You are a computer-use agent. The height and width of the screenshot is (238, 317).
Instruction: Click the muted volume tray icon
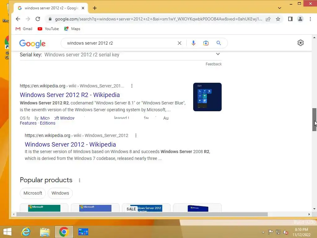click(x=286, y=232)
